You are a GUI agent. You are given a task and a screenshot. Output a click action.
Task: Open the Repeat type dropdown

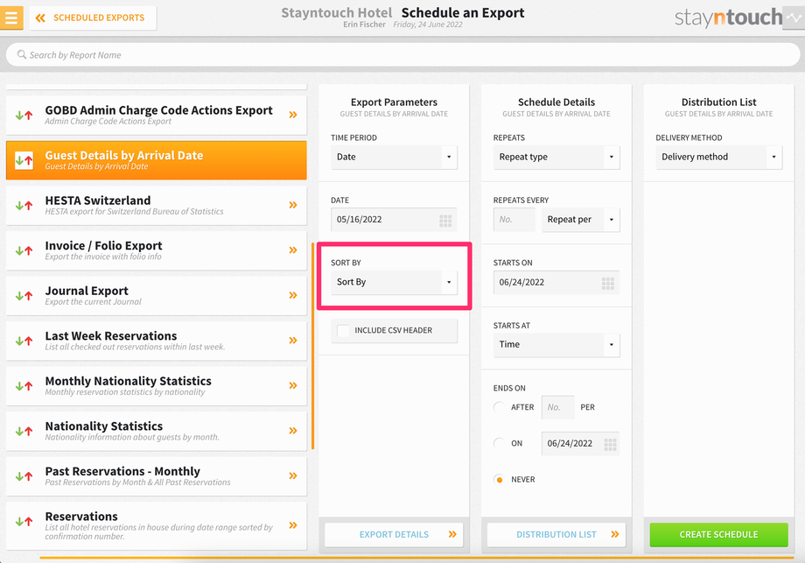(x=556, y=157)
